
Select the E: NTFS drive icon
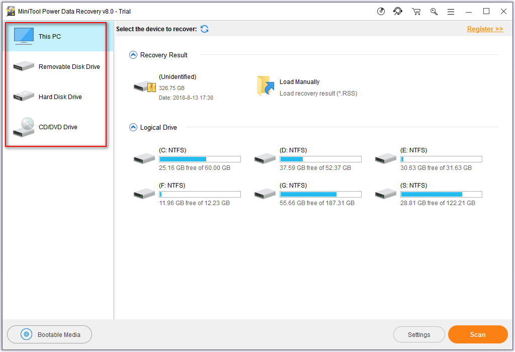[x=386, y=158]
